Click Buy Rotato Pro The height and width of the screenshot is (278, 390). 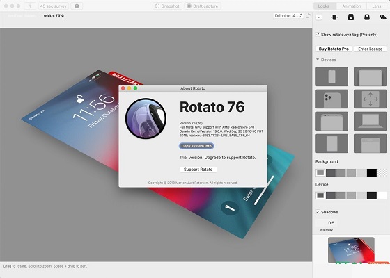coord(334,49)
